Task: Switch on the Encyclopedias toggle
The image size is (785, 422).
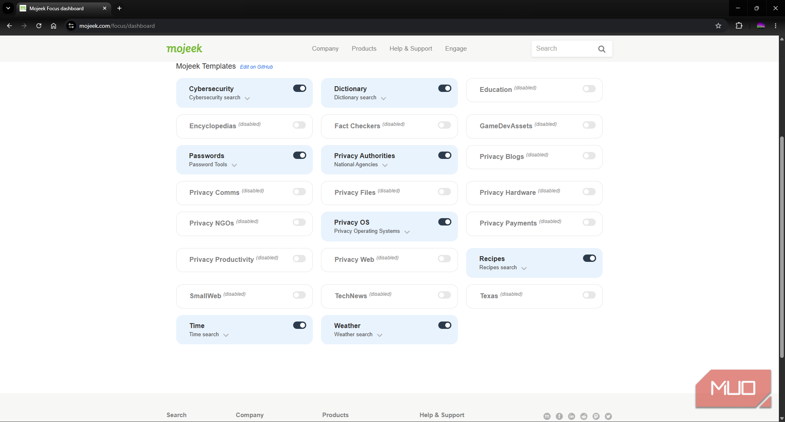Action: click(x=299, y=125)
